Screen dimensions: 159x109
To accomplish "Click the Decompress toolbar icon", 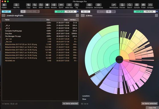I will [98, 5].
